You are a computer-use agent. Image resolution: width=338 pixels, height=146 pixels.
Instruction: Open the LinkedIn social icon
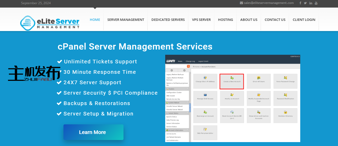click(x=311, y=3)
